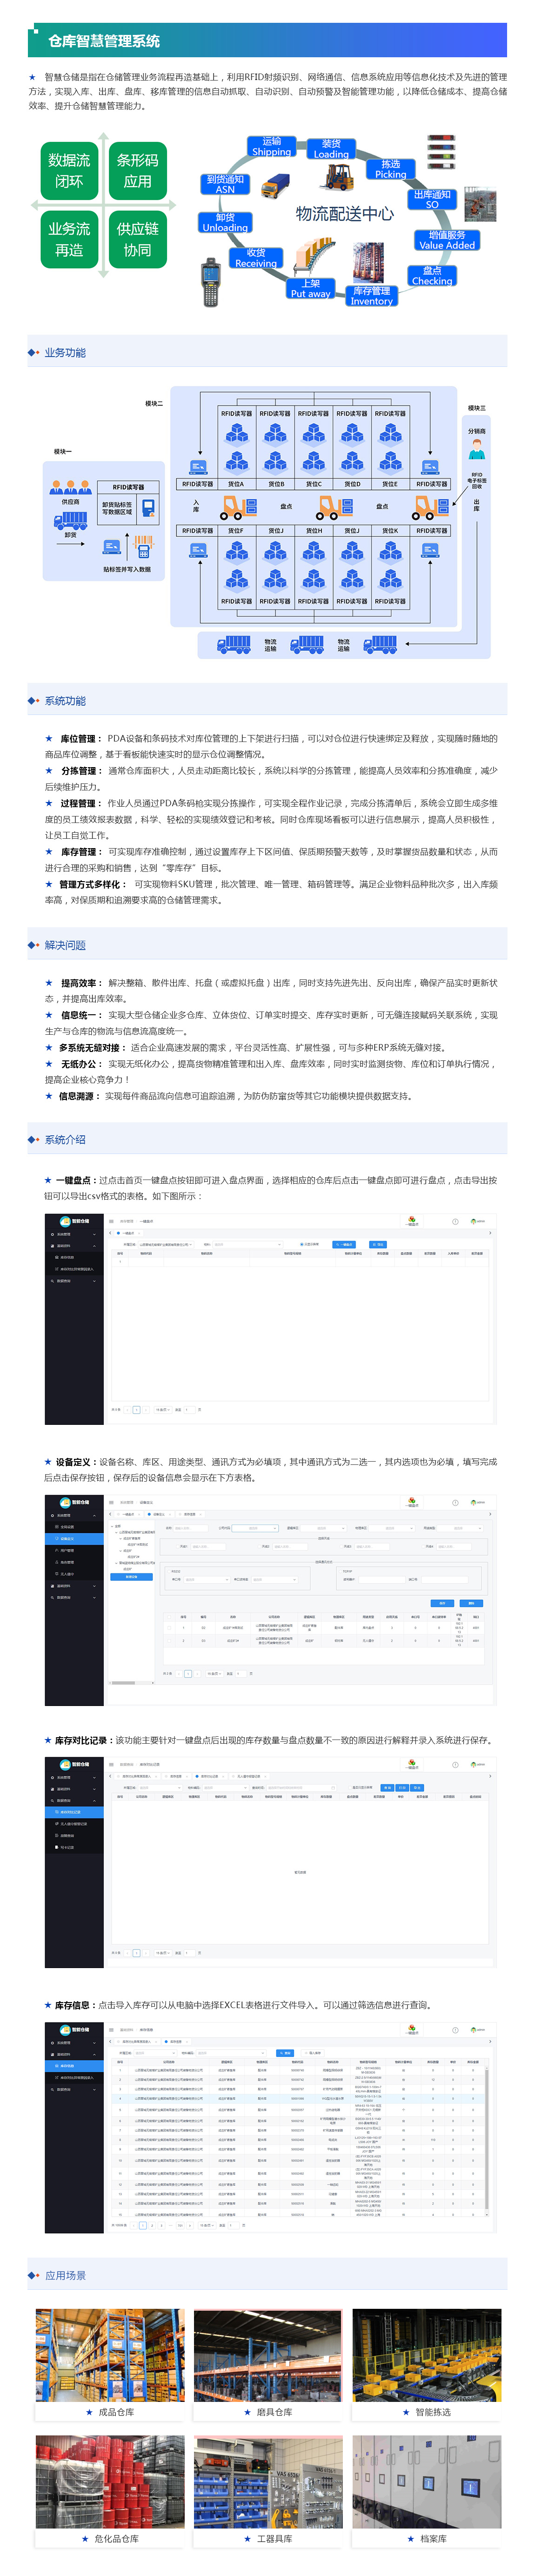Open the 一键盘点 interface screenshot
This screenshot has width=535, height=2576.
[270, 1319]
